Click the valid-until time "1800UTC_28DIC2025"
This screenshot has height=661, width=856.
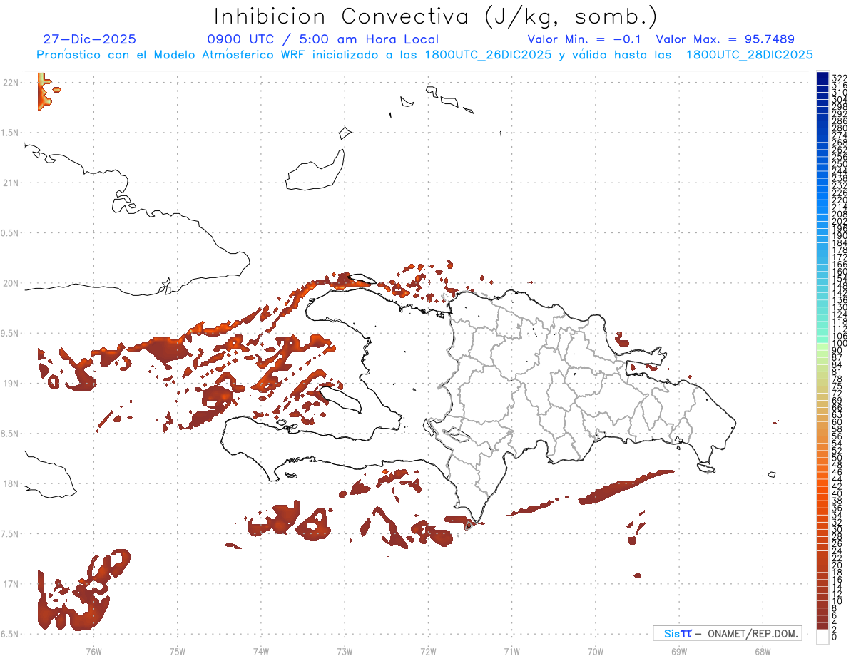pos(749,55)
